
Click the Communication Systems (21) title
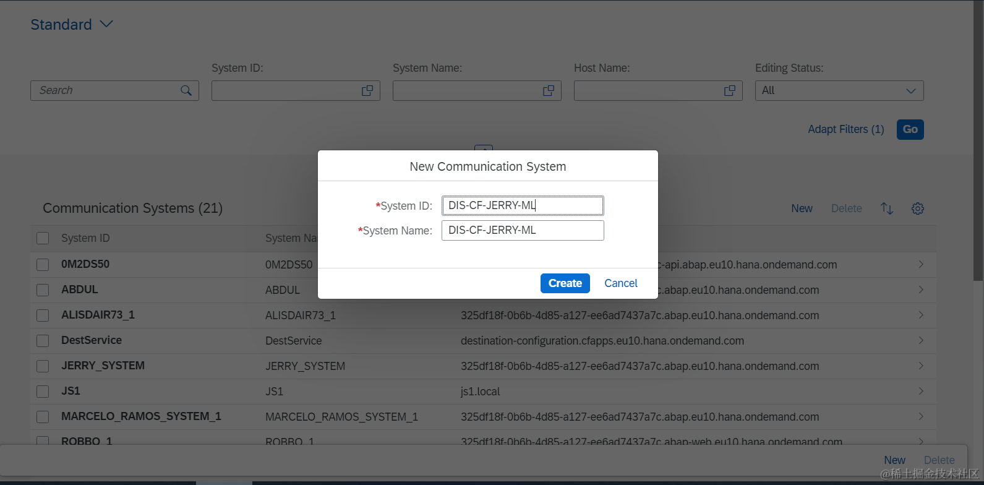pyautogui.click(x=132, y=208)
